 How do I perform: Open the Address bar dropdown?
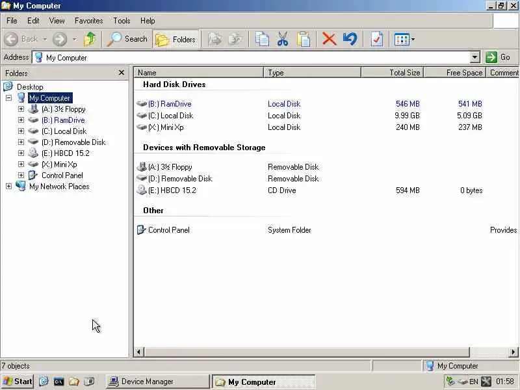click(475, 57)
